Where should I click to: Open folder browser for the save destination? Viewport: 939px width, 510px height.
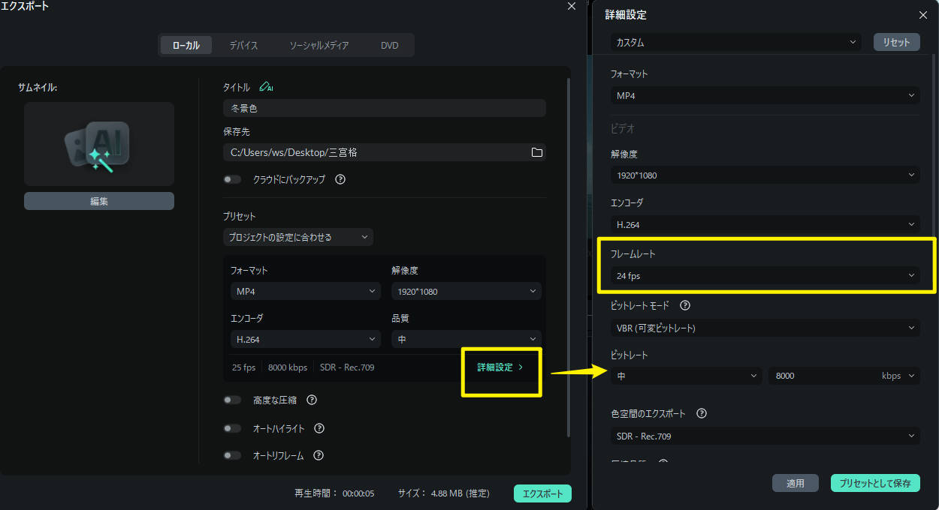pyautogui.click(x=536, y=151)
